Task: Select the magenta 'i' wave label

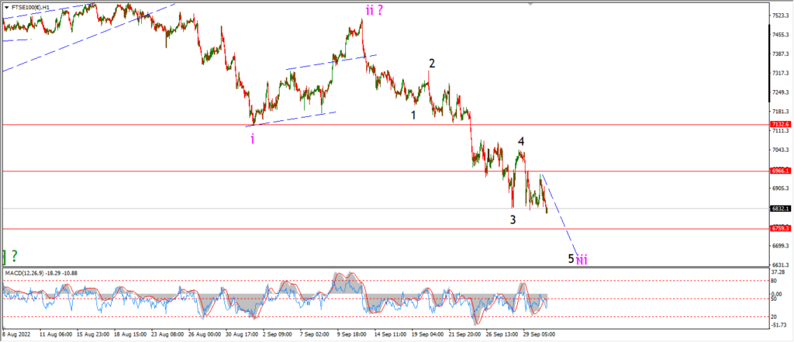Action: [252, 138]
